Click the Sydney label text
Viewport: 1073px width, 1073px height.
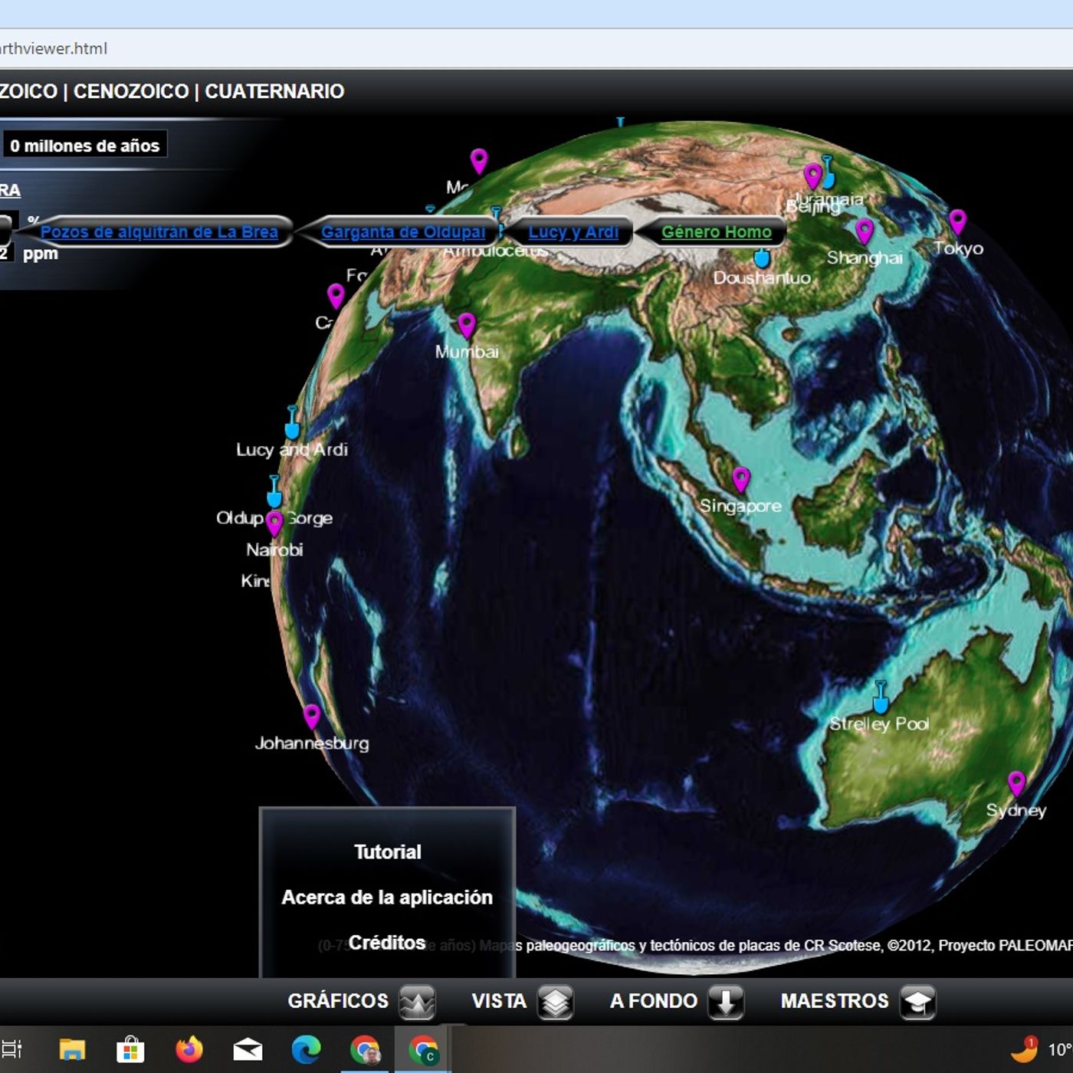1016,811
